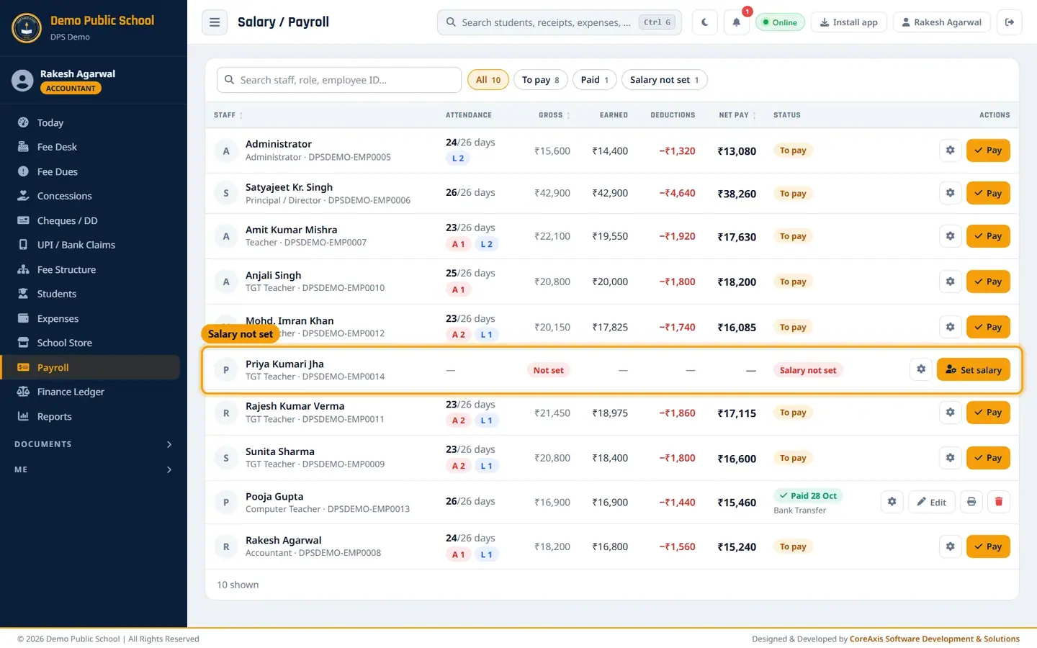Screen dimensions: 1037x648
Task: Switch to dark mode moon icon
Action: point(704,22)
